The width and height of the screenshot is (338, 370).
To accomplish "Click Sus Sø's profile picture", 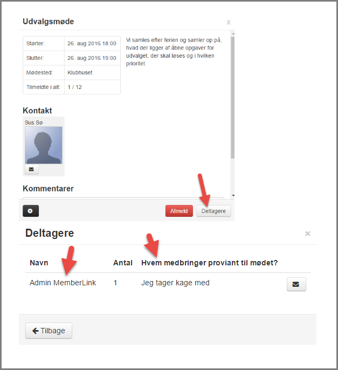I will click(x=44, y=145).
